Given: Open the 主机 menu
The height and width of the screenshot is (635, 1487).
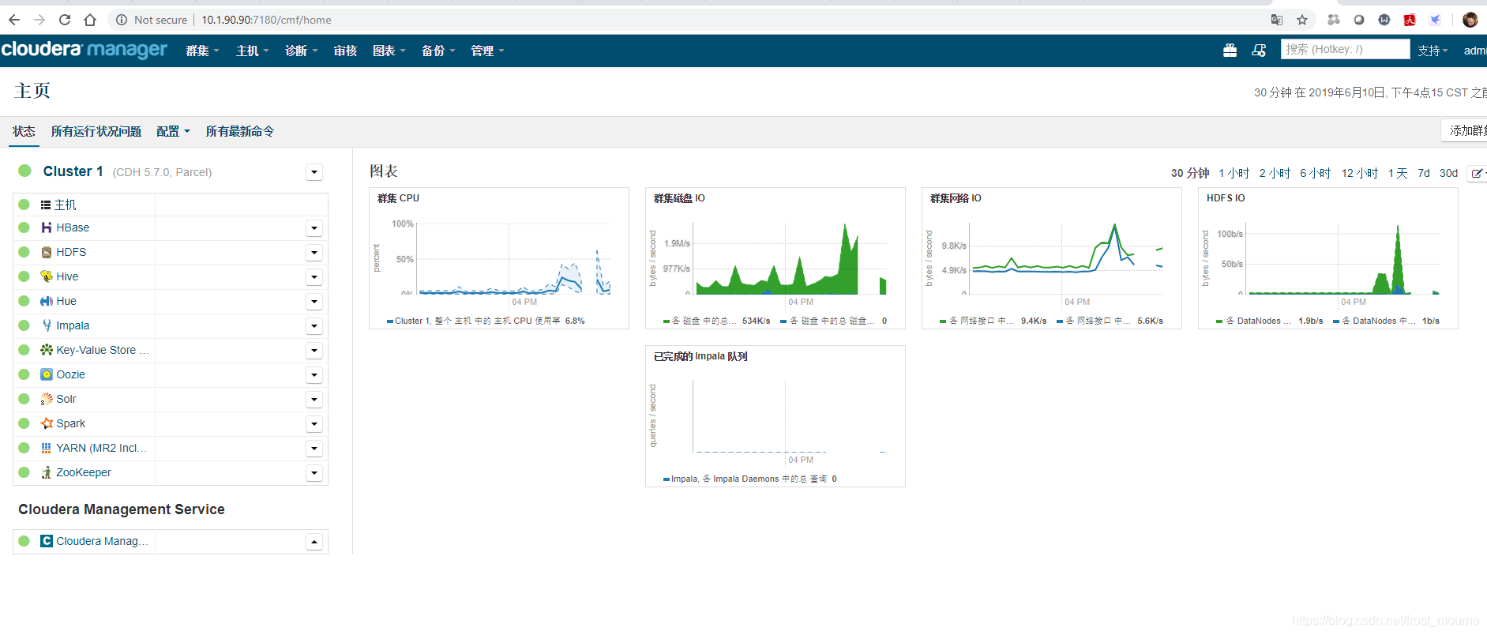Looking at the screenshot, I should pos(252,51).
